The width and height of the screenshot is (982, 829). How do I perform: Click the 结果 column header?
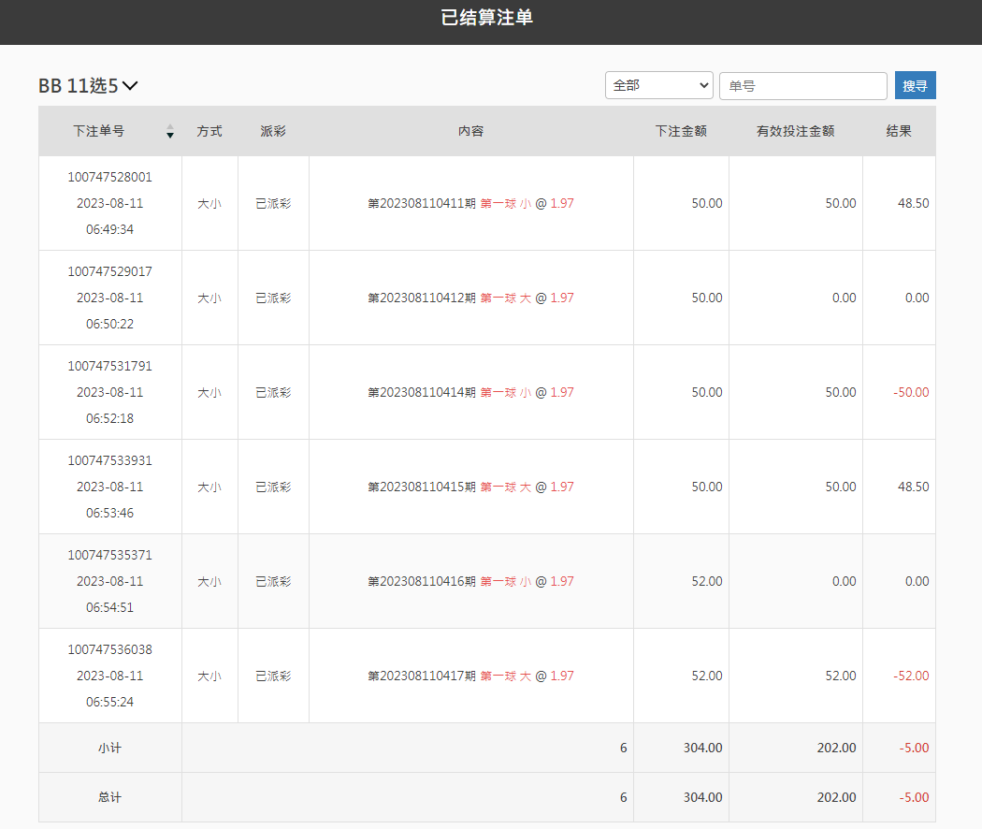point(898,131)
